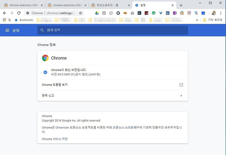Reload the settings page
Viewport: 226px width, 155px height.
(x=19, y=13)
